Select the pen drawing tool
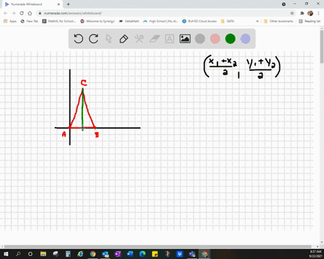 [x=124, y=38]
